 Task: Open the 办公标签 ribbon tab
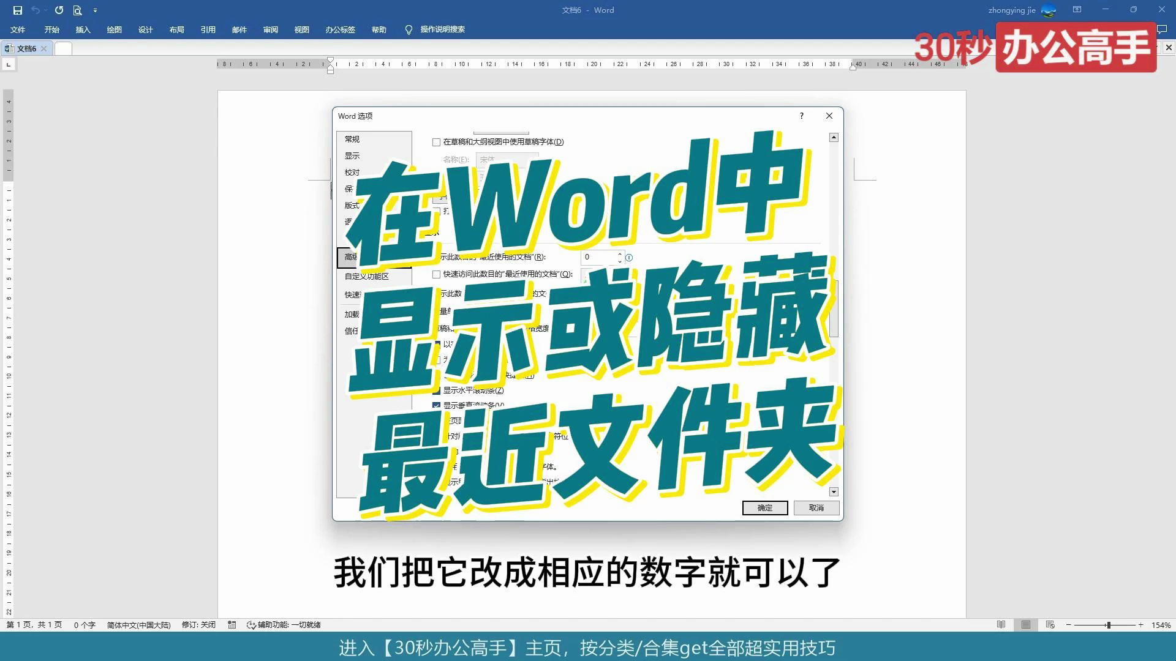tap(340, 30)
